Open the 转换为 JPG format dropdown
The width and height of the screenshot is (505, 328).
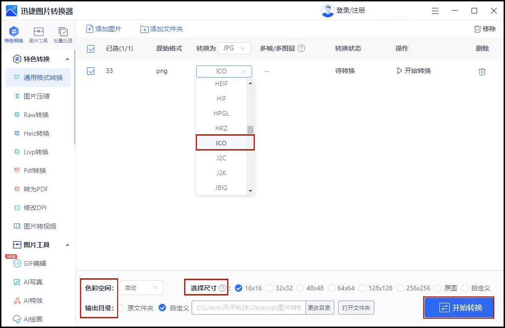tap(234, 48)
